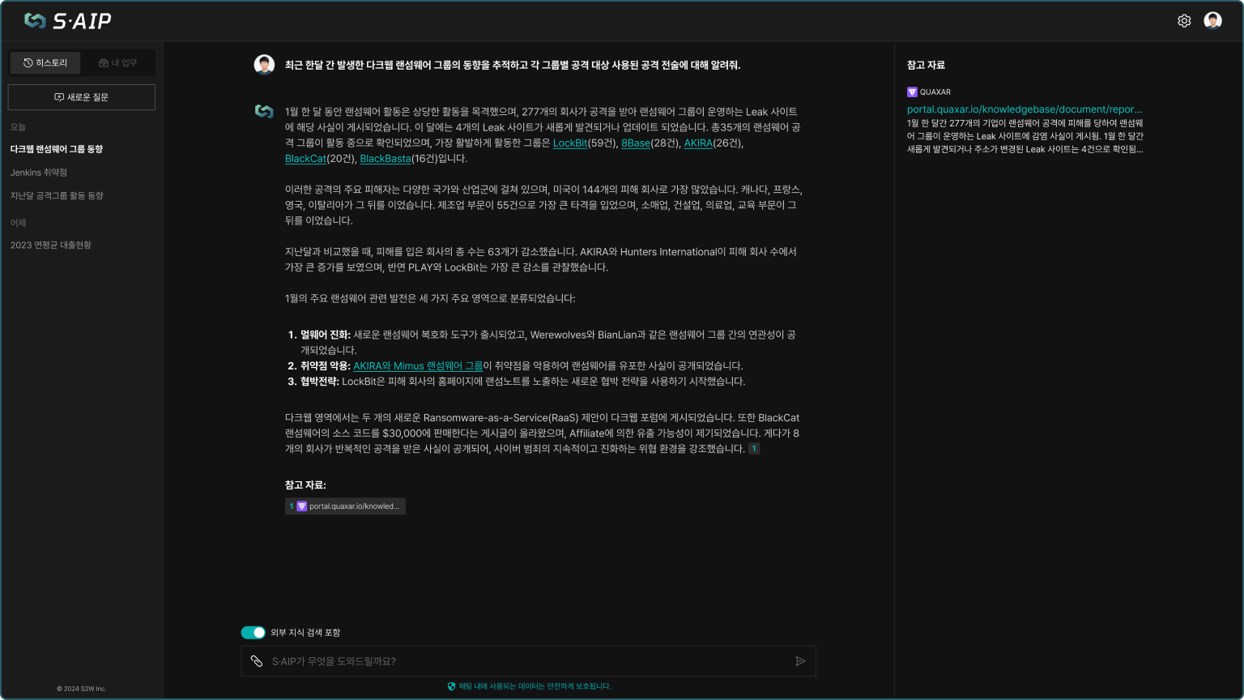Viewport: 1244px width, 700px height.
Task: Click citation marker 1 after response
Action: [x=754, y=449]
